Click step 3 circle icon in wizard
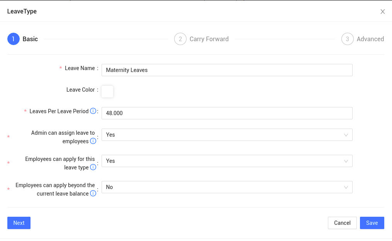This screenshot has width=392, height=241. pos(348,39)
